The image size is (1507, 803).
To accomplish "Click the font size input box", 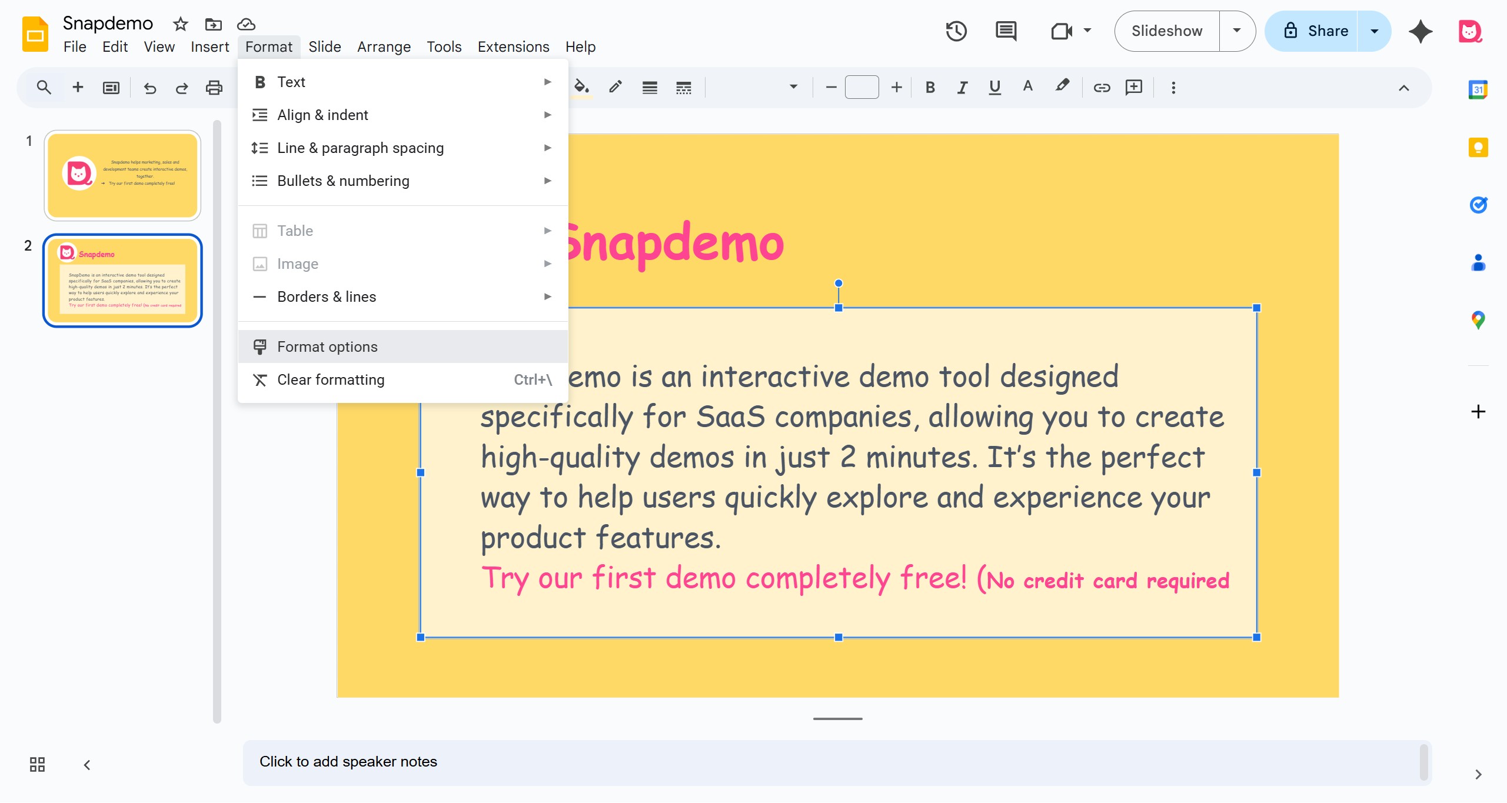I will [861, 88].
